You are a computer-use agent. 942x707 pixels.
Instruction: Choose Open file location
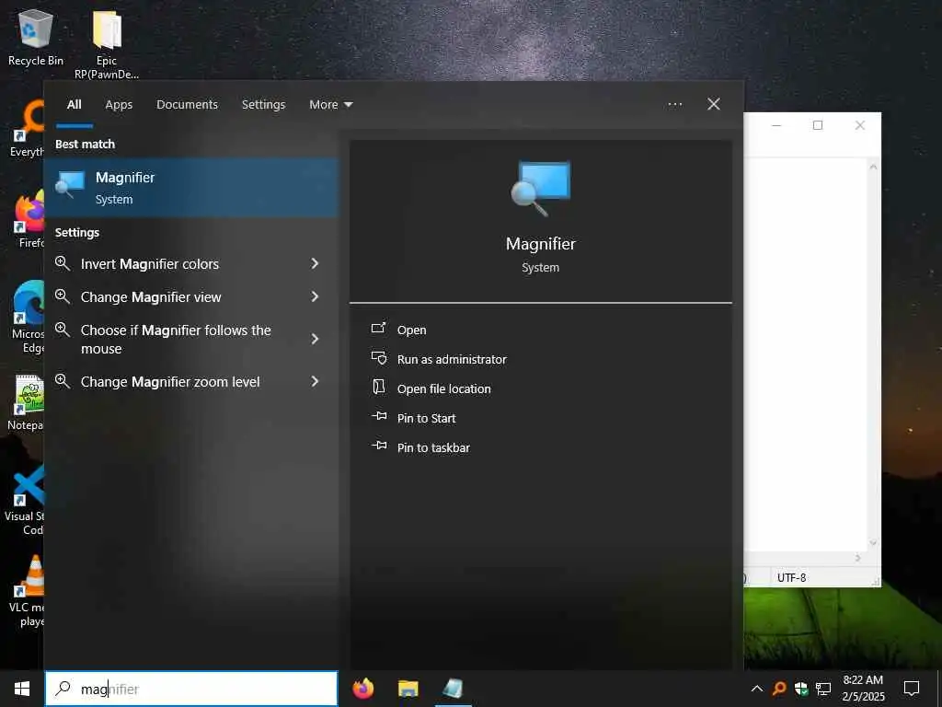click(x=444, y=389)
